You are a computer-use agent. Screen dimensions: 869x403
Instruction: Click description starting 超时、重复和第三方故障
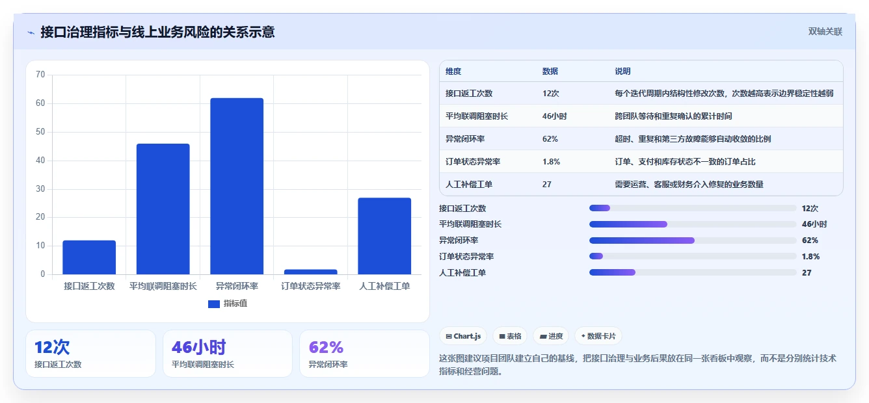693,139
